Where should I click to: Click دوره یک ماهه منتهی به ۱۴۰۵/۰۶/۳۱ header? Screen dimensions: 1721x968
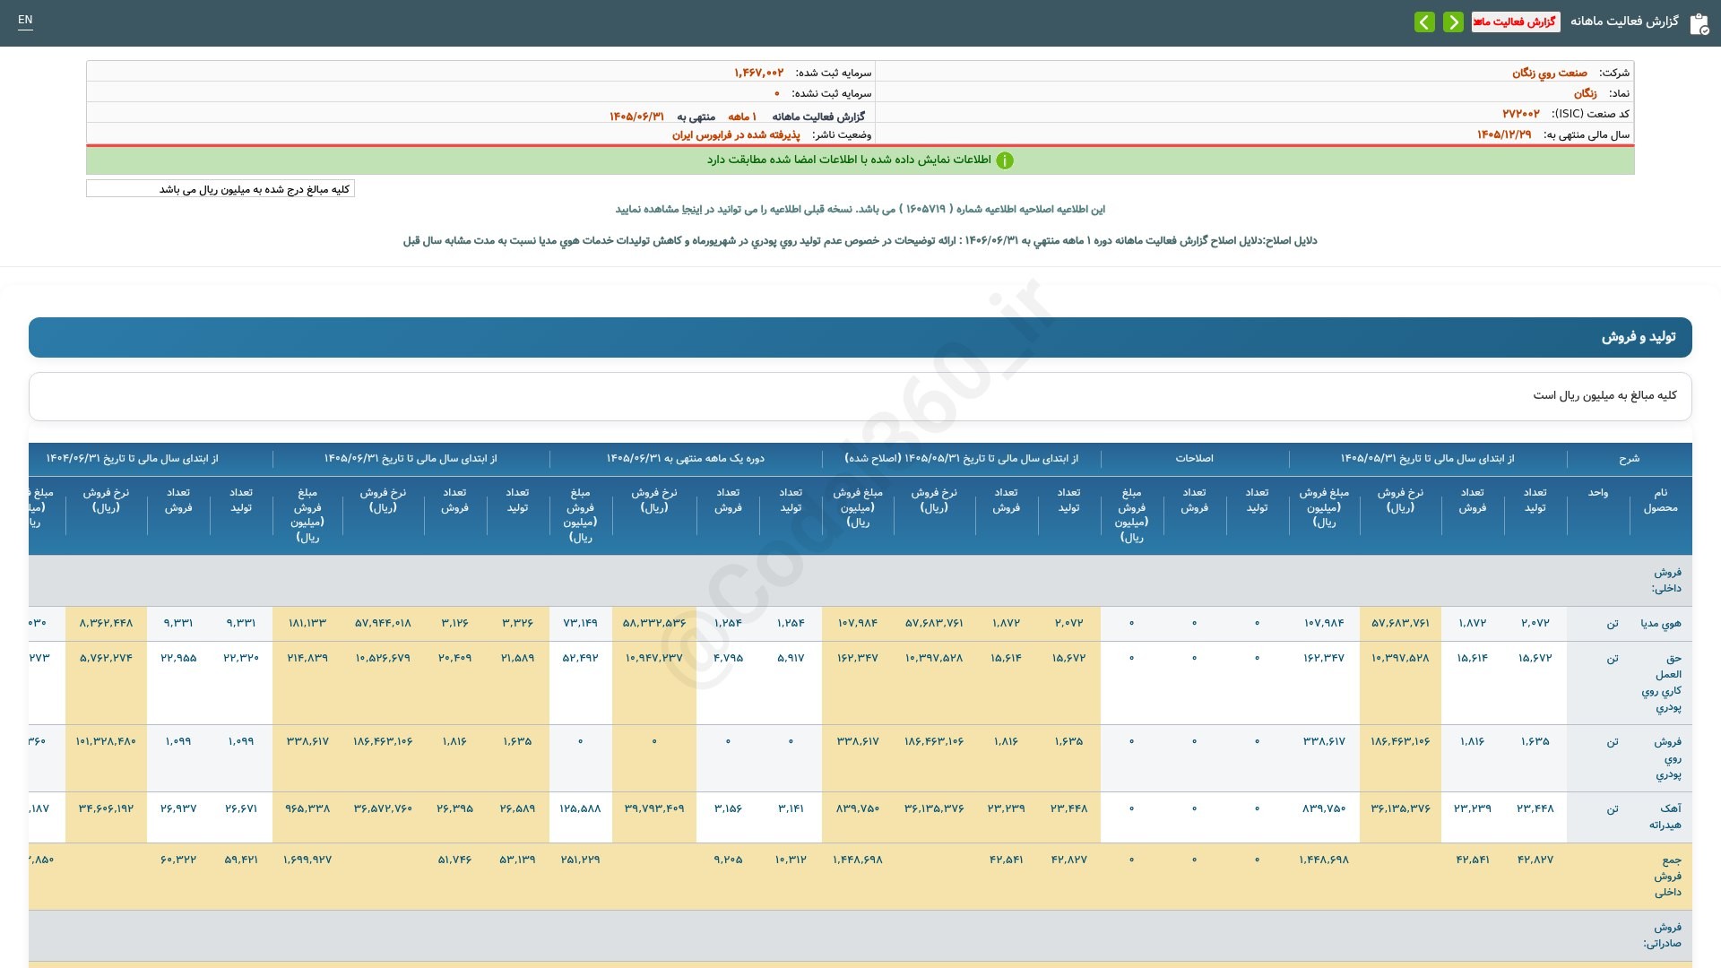tap(686, 458)
